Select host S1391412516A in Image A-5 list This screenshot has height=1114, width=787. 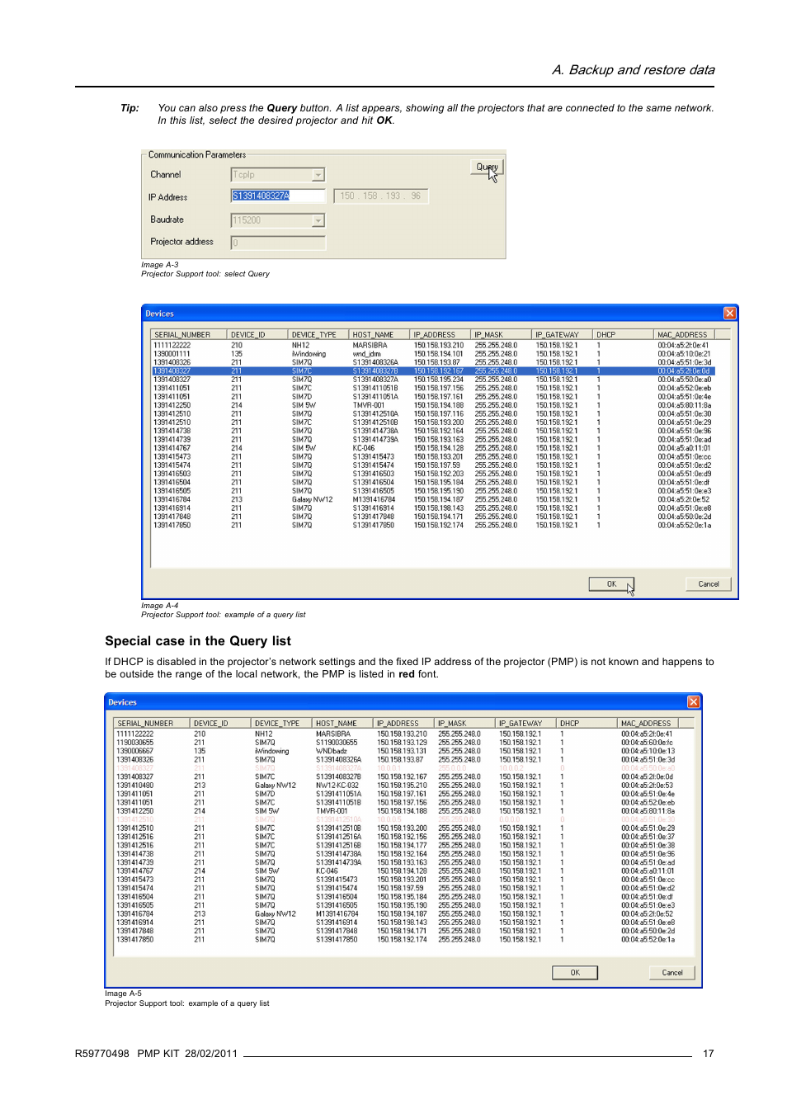click(338, 837)
